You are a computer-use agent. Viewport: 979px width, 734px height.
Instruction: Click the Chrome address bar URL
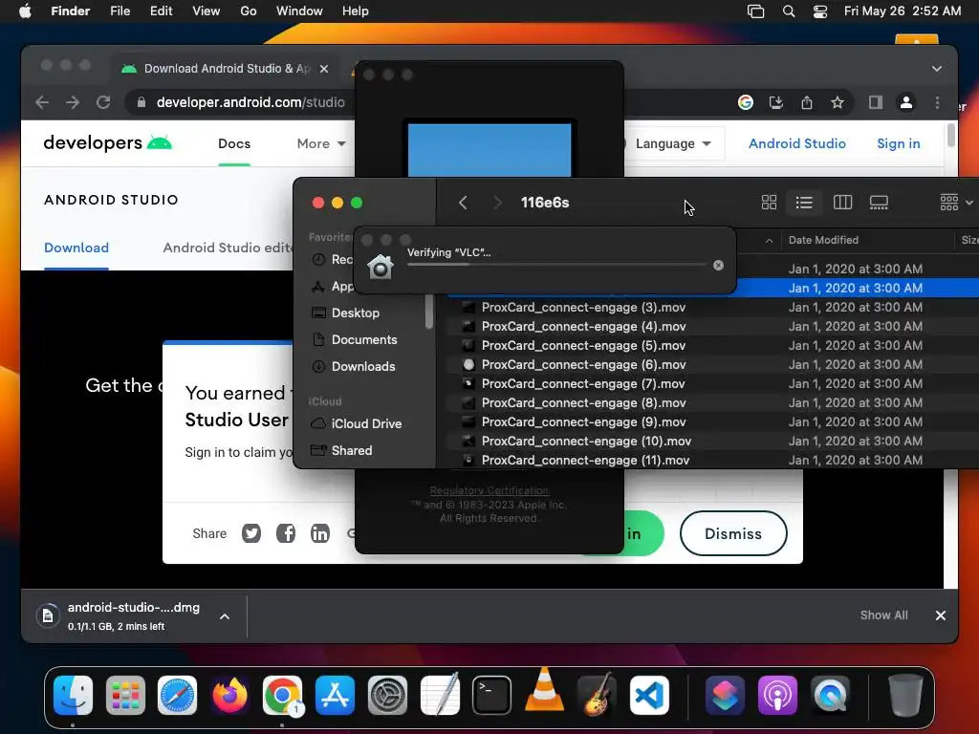(x=250, y=102)
